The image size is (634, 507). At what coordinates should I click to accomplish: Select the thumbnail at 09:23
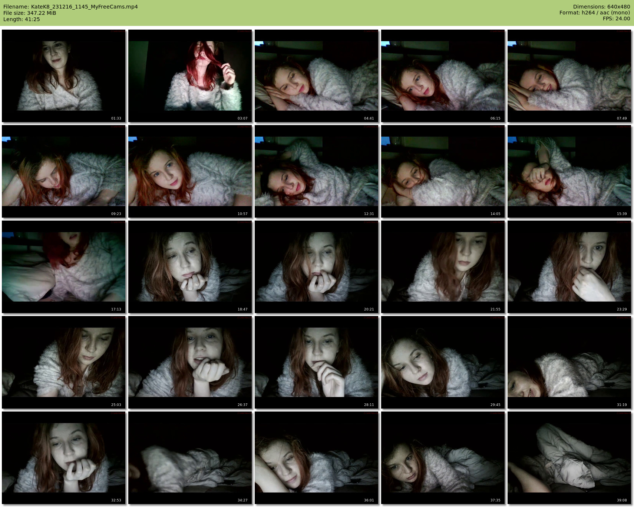(63, 171)
